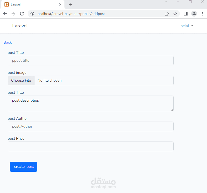Focus the post Price input

(x=90, y=146)
